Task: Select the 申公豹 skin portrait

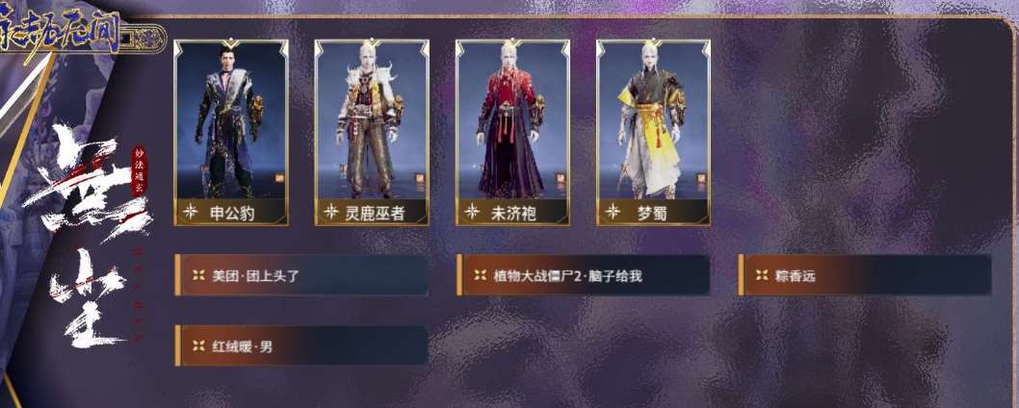Action: point(231,133)
